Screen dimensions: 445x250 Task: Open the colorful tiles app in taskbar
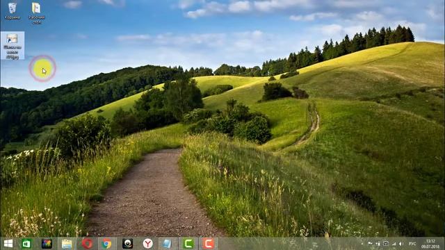pyautogui.click(x=47, y=244)
